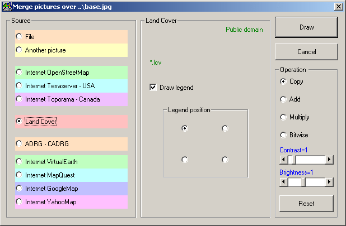Select Another picture as source

[x=20, y=50]
